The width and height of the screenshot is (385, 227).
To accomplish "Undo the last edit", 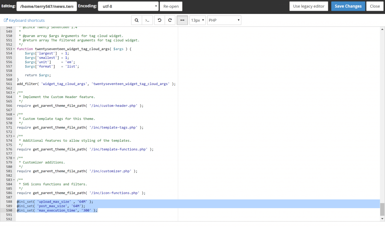I will [159, 20].
